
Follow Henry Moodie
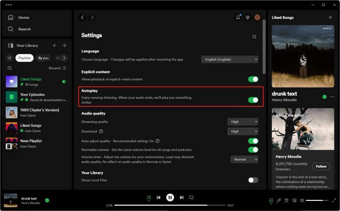[x=321, y=166]
